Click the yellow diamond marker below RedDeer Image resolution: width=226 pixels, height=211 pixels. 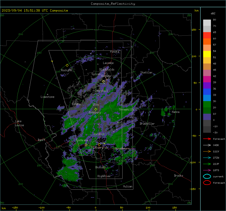103,82
